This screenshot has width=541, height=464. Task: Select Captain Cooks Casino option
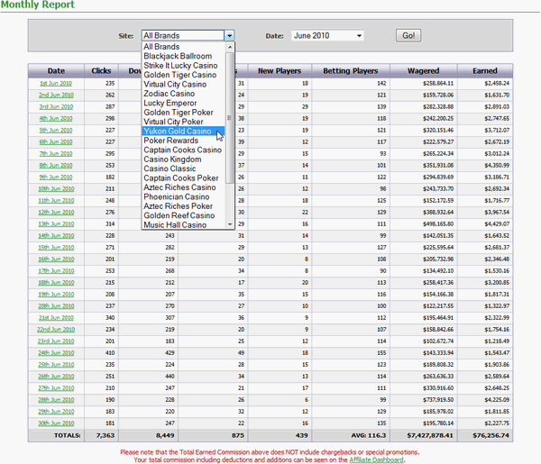[x=183, y=150]
